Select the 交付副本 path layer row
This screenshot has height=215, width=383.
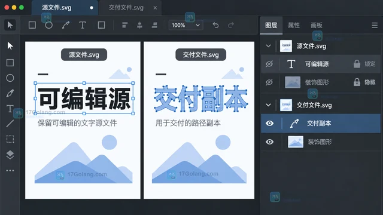[321, 124]
